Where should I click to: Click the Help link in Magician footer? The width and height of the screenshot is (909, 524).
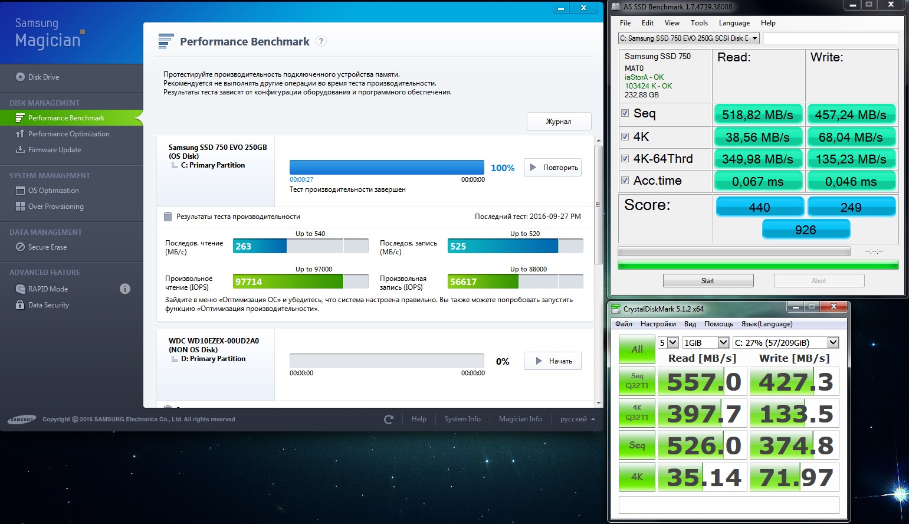coord(419,420)
